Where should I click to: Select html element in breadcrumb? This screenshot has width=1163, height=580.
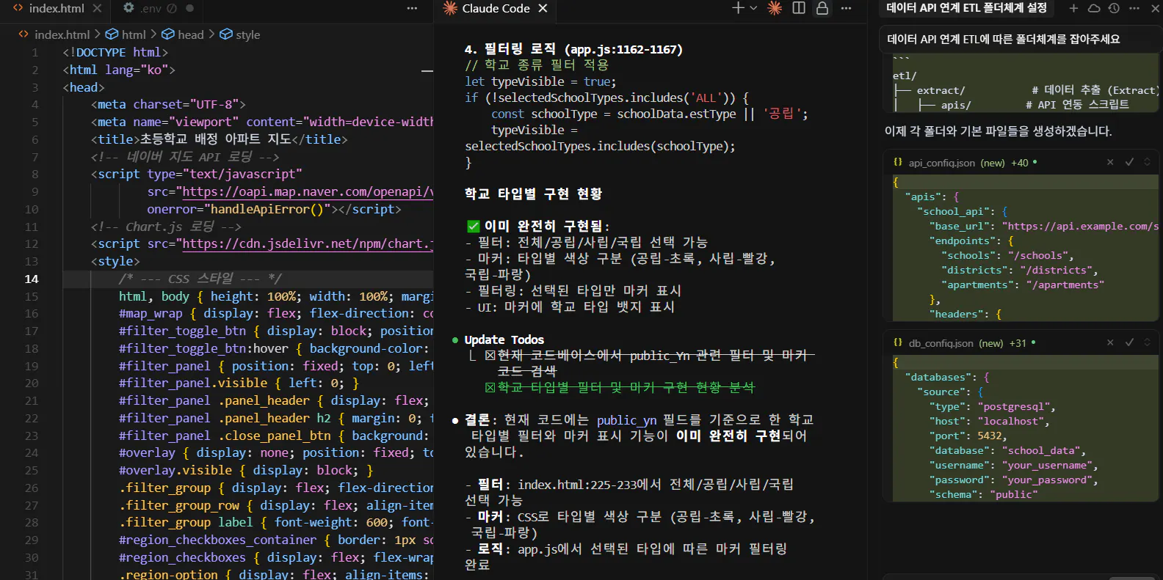(x=134, y=34)
